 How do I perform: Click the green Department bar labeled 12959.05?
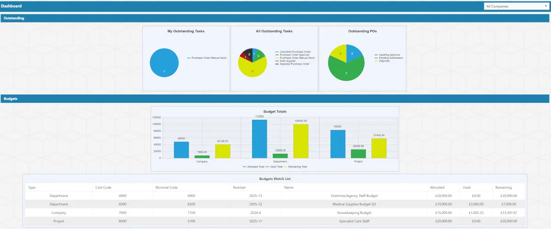280,156
